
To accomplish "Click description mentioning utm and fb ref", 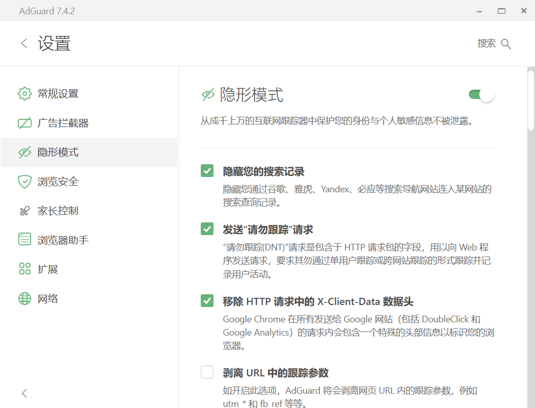I will click(x=350, y=397).
